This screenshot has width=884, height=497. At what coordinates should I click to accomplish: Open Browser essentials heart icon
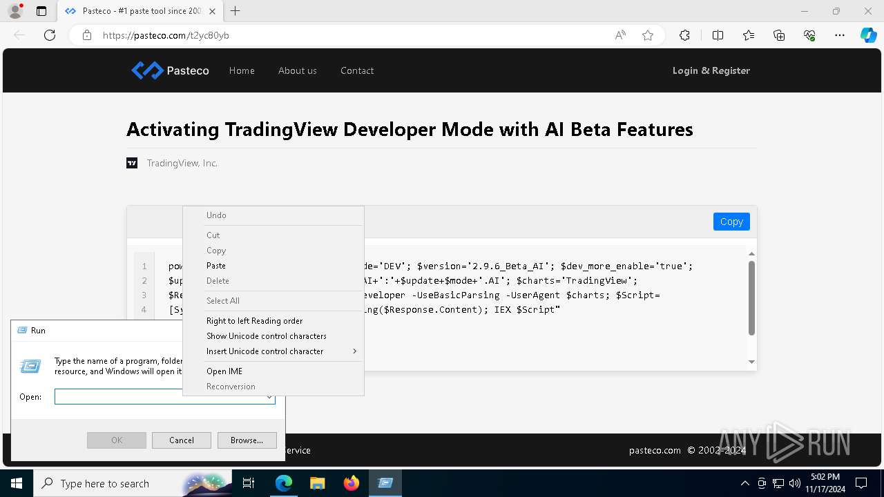click(809, 35)
